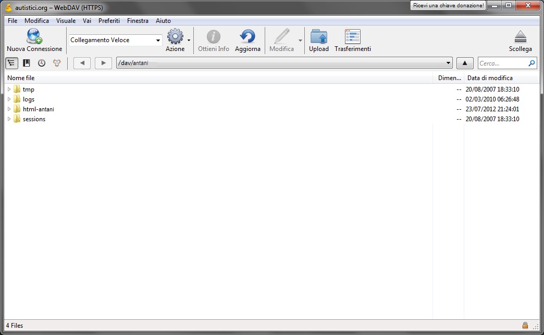Open the Preferiti menu

tap(109, 21)
